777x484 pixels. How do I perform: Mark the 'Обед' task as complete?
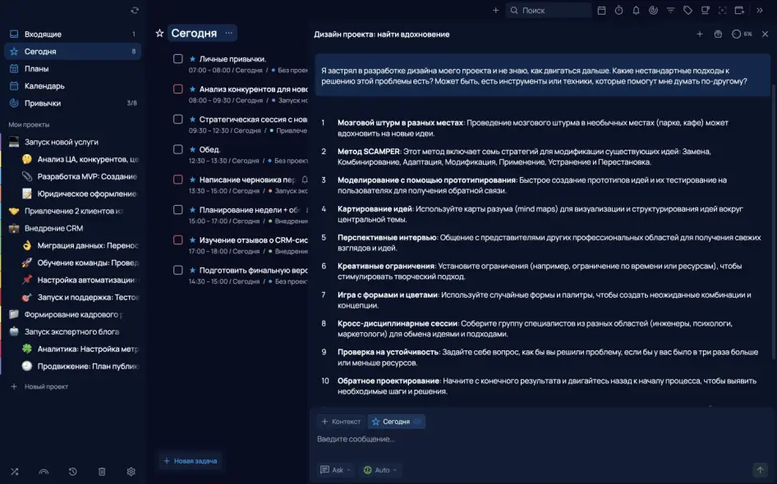177,149
